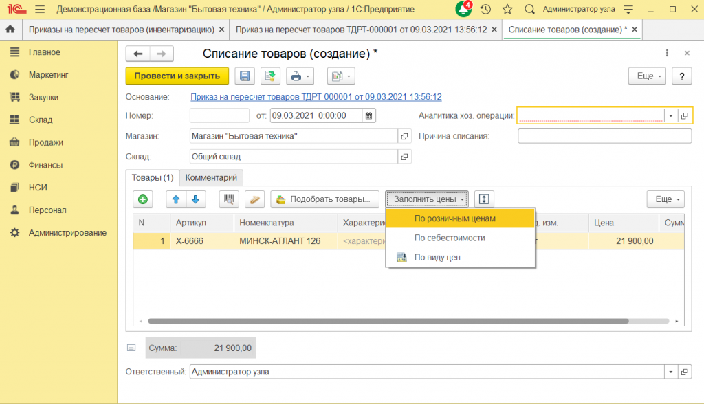Navigate forward with right arrow button

(161, 54)
